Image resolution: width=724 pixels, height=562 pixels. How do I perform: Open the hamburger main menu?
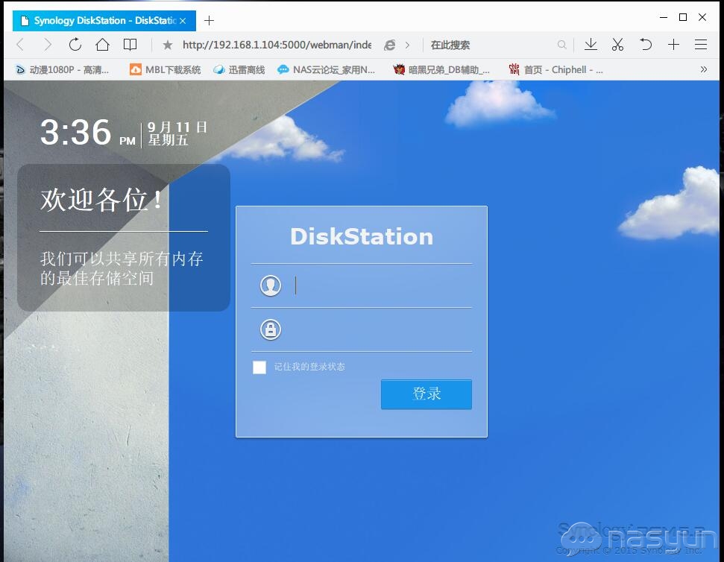pyautogui.click(x=701, y=45)
